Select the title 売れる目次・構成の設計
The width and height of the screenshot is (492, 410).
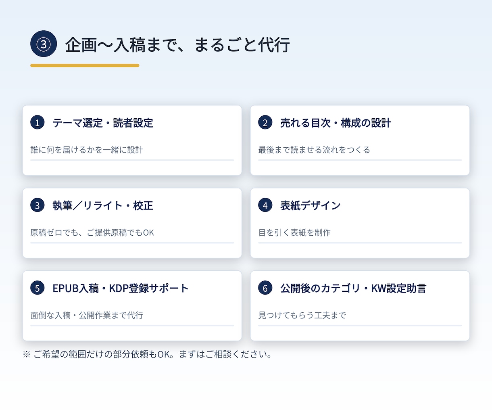click(x=336, y=123)
